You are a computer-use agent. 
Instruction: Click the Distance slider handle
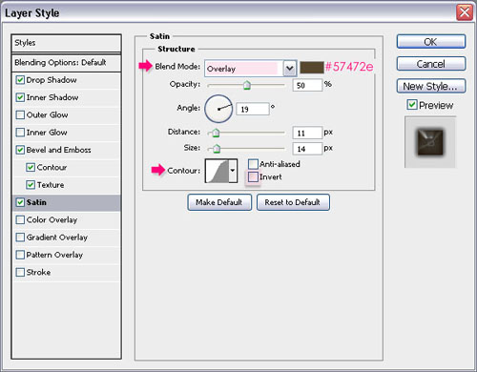(216, 133)
